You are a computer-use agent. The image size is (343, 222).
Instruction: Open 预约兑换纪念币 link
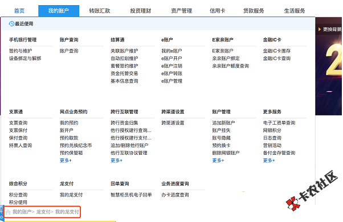click(76, 145)
